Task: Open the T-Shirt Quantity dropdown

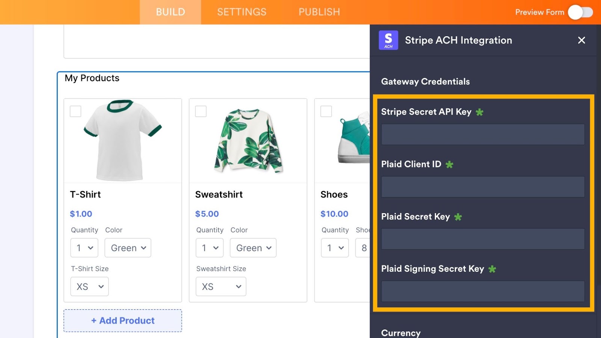Action: (x=85, y=248)
